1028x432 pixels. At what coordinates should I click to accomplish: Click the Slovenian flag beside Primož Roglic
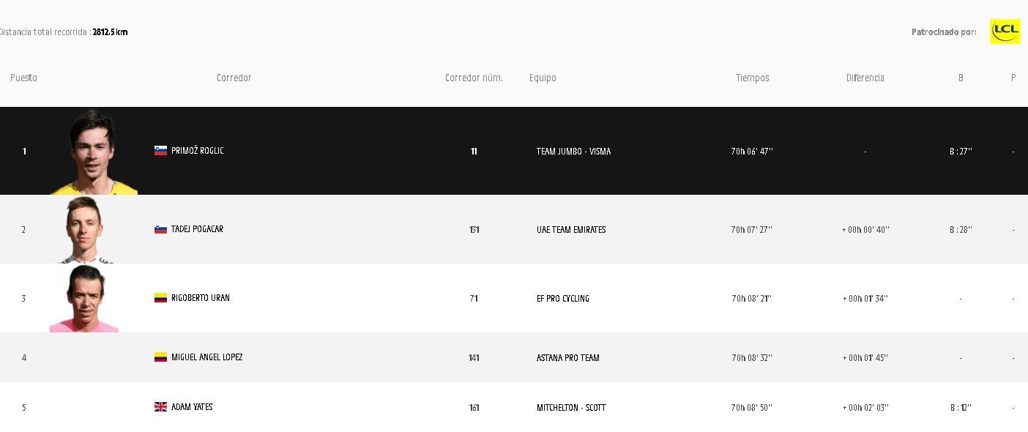click(160, 151)
